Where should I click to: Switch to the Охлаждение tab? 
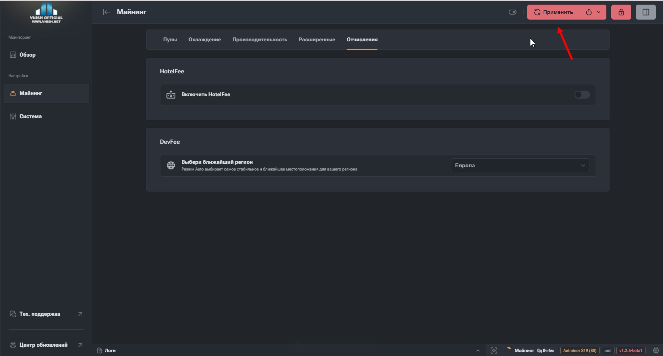coord(205,40)
